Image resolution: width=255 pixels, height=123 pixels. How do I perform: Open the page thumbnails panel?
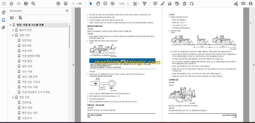pyautogui.click(x=3, y=12)
